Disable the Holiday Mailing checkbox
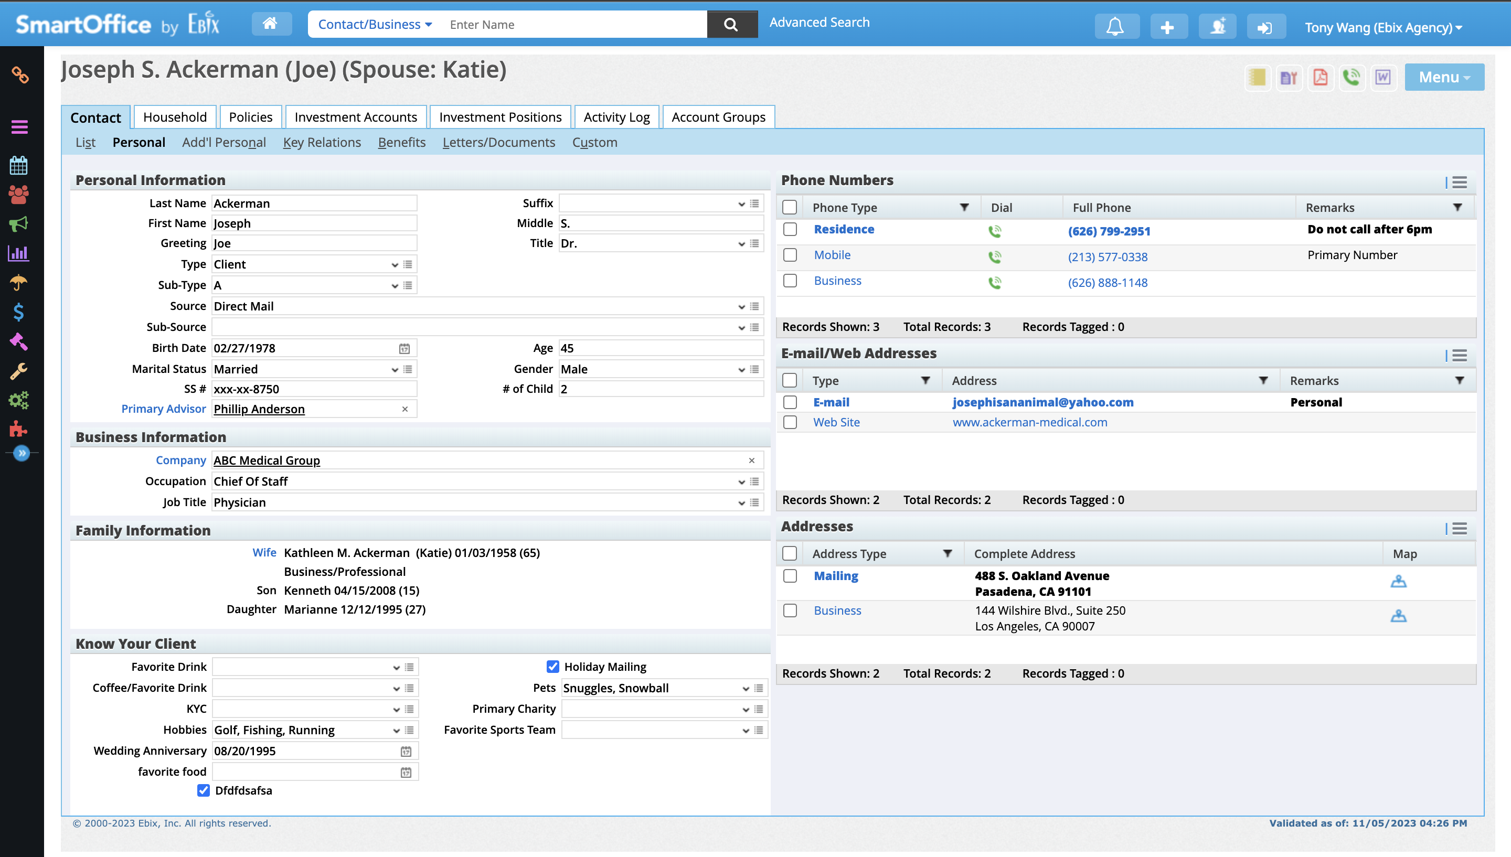 [552, 666]
